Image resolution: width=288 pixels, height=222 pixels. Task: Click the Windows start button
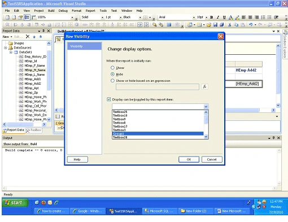click(15, 203)
